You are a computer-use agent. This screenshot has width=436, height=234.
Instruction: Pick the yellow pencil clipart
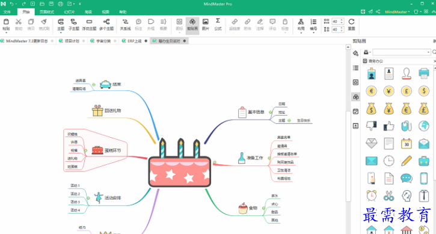[407, 161]
